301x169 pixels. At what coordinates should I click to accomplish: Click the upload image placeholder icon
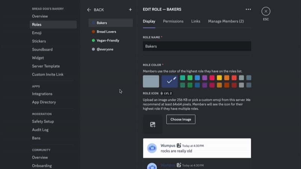point(153,124)
